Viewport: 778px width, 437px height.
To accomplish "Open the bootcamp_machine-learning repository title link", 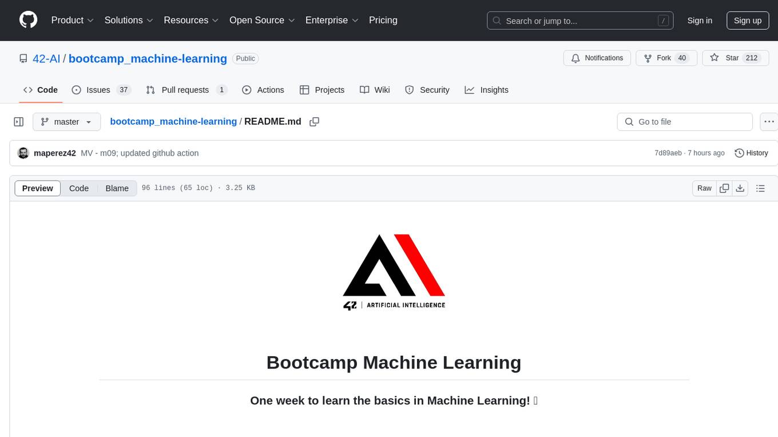I will coord(148,58).
